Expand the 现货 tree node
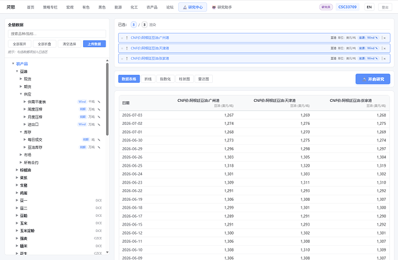398x260 pixels. pyautogui.click(x=21, y=79)
